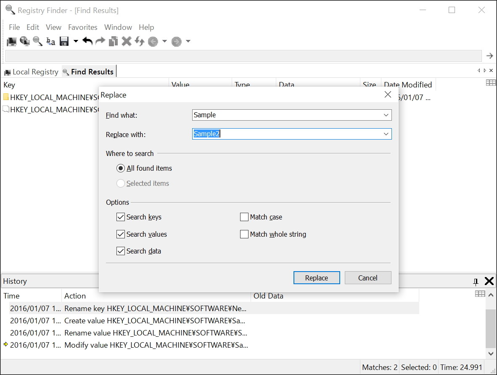Click the Delete X toolbar icon
This screenshot has width=497, height=375.
point(127,42)
